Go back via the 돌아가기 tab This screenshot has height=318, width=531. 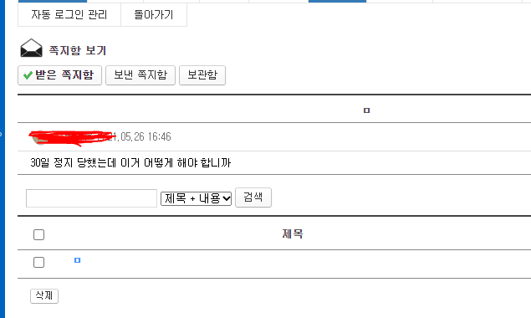[154, 14]
